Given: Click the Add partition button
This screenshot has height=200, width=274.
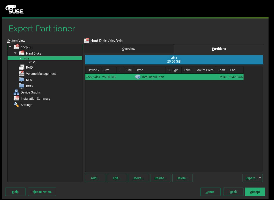Looking at the screenshot, I should pos(95,178).
